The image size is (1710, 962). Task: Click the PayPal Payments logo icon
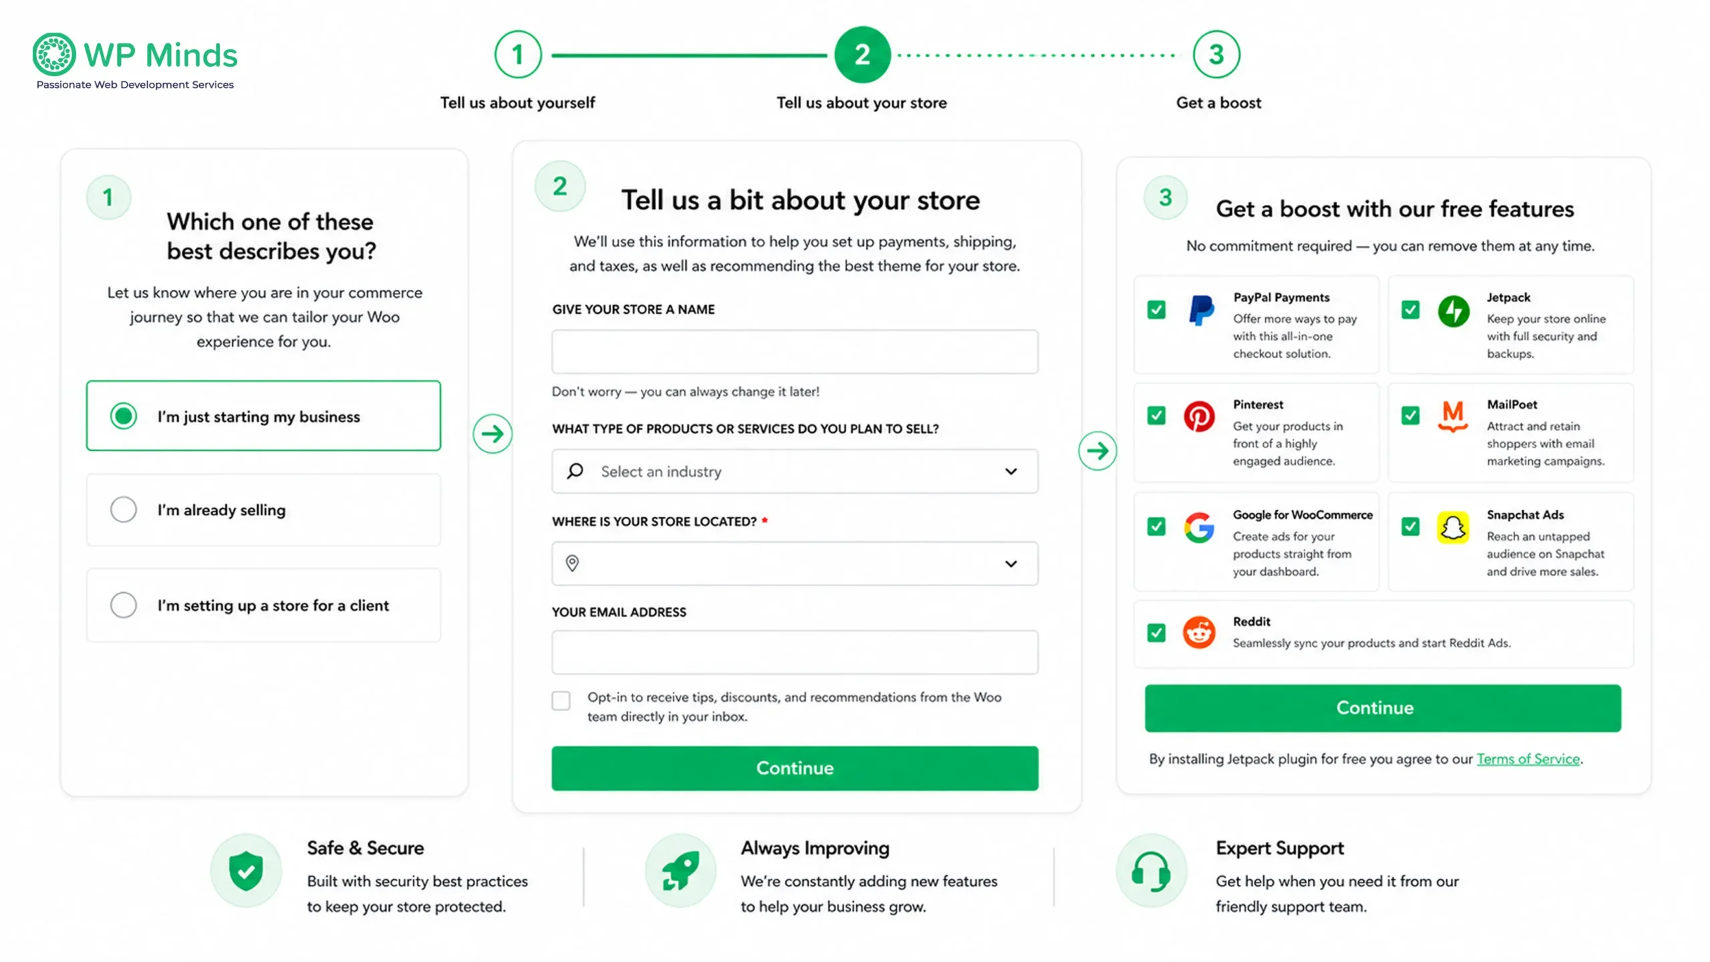tap(1201, 310)
